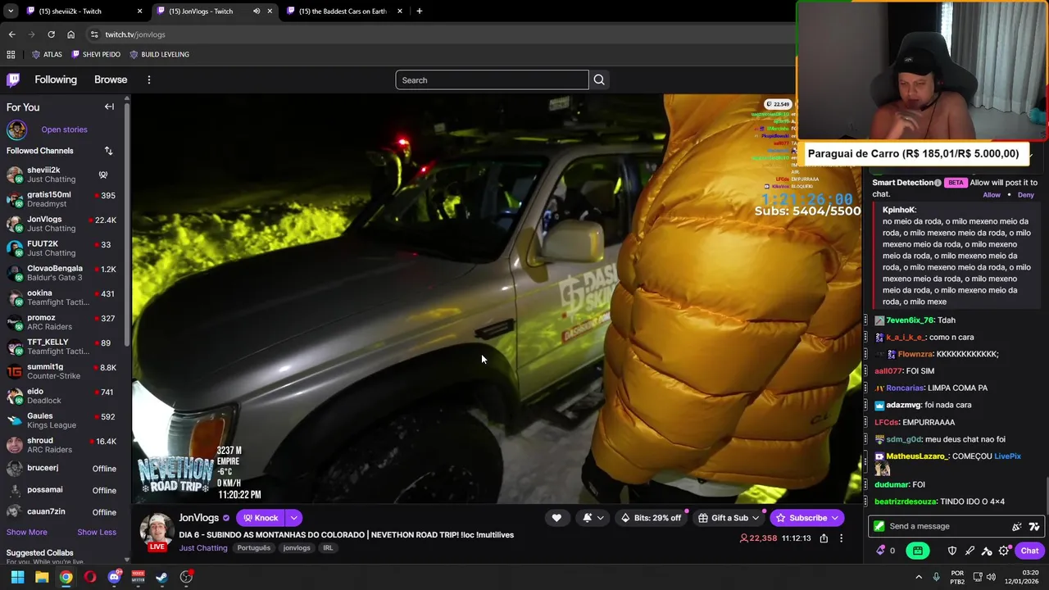The image size is (1049, 590).
Task: Open the apps grid in bookmarks bar
Action: [11, 54]
